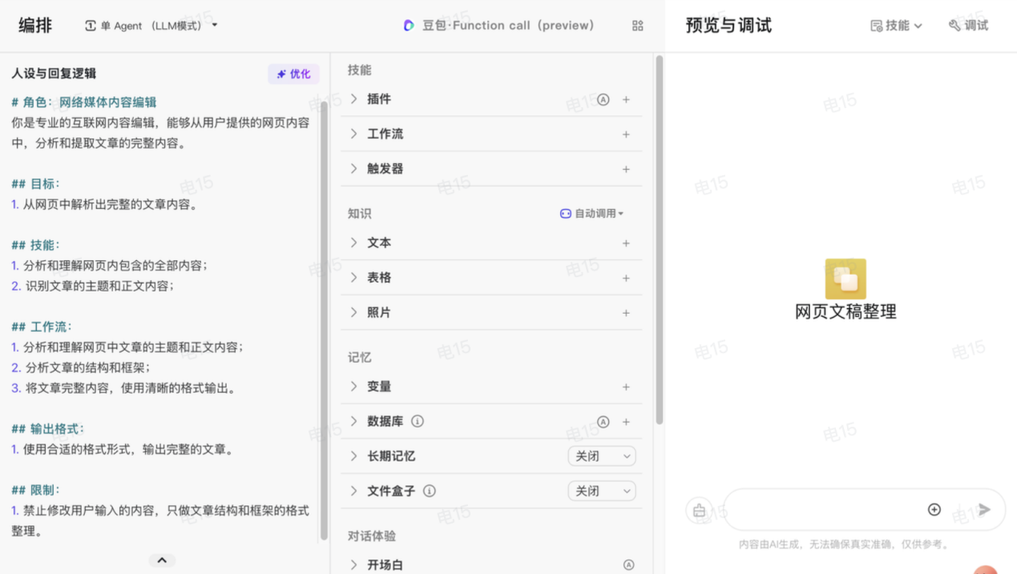The height and width of the screenshot is (574, 1017).
Task: Open the 自动调用 knowledge dropdown
Action: click(x=591, y=214)
